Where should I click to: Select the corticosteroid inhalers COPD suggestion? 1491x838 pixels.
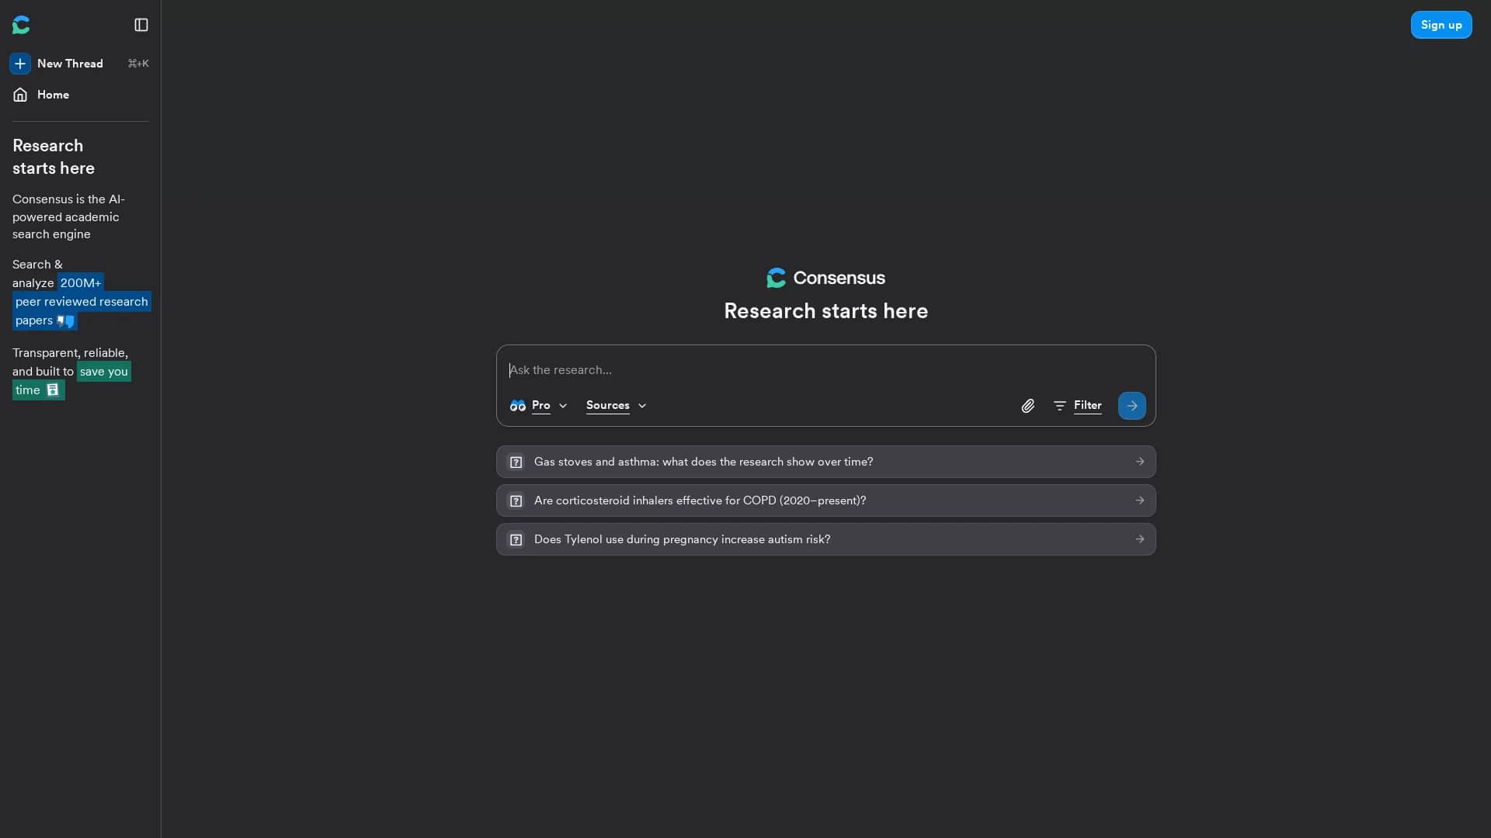(825, 500)
